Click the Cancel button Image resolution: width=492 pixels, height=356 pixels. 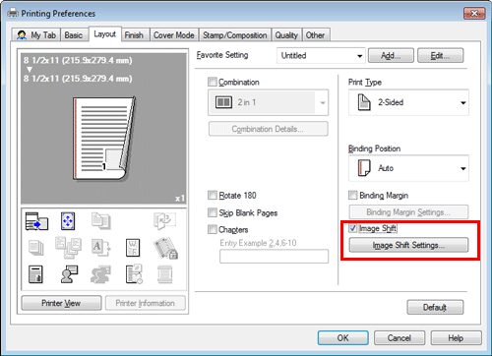pyautogui.click(x=400, y=338)
